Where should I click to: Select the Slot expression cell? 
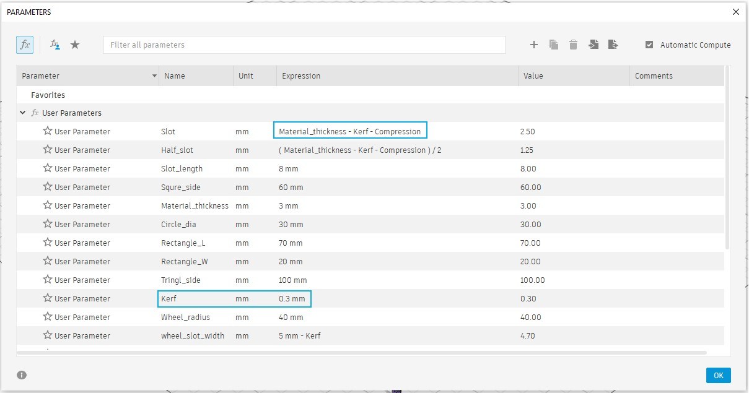point(350,131)
